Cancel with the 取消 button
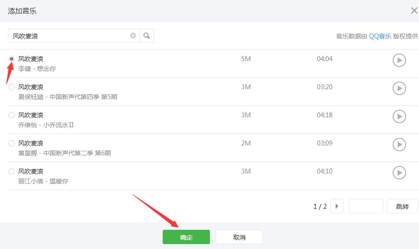The height and width of the screenshot is (249, 419). 239,237
